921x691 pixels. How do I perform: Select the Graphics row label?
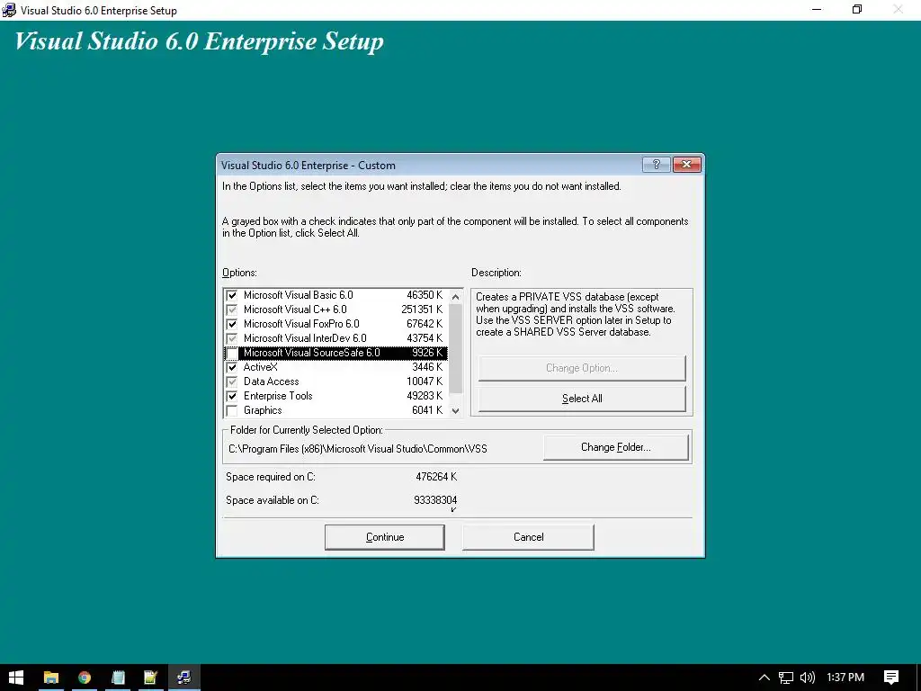pyautogui.click(x=263, y=410)
